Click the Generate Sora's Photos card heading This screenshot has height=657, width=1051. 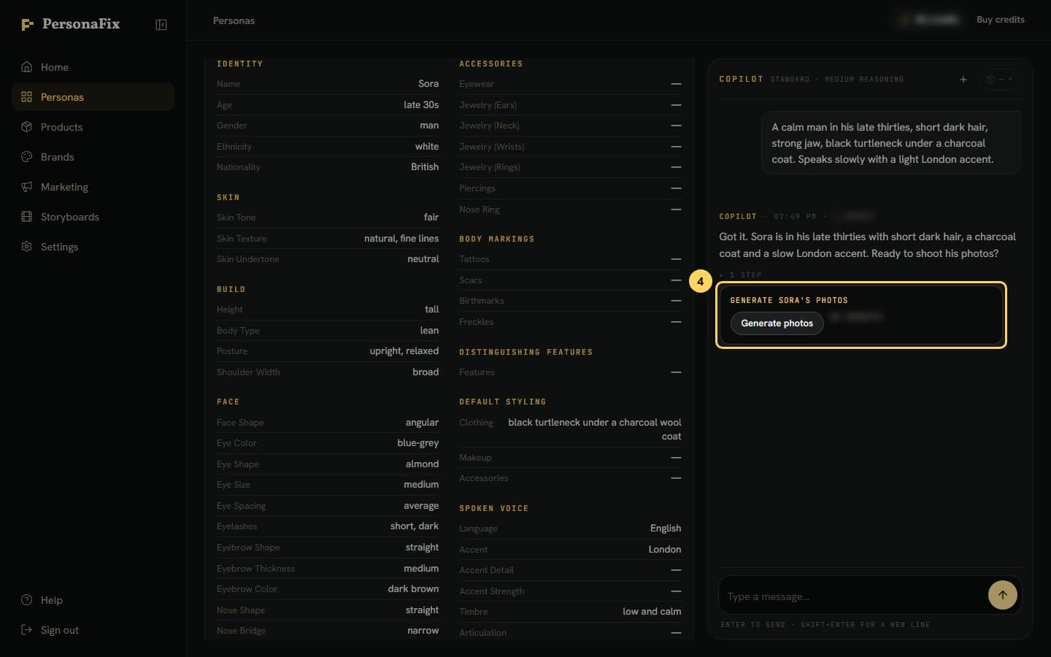[789, 300]
